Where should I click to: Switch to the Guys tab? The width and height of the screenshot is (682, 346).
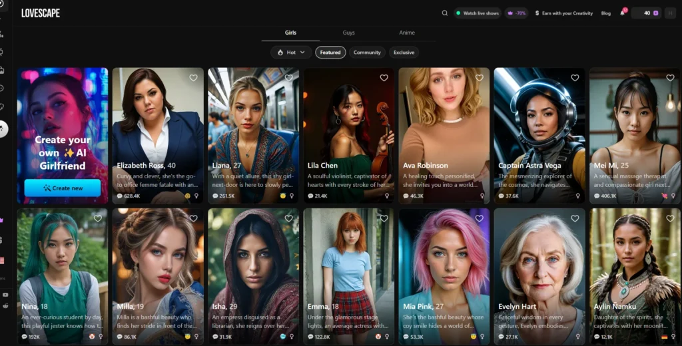pos(348,33)
